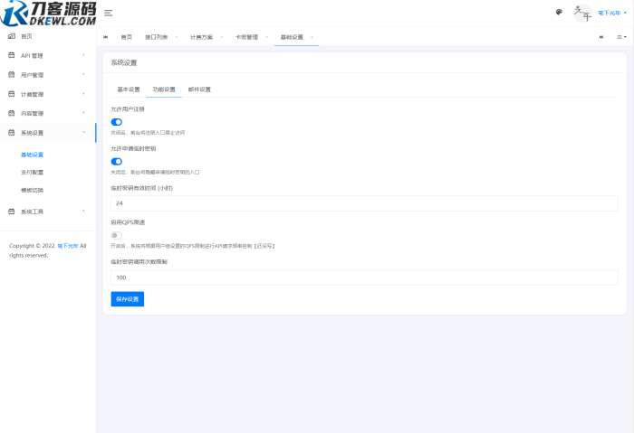Click the user avatar image
Viewport: 634px width, 433px height.
pos(582,13)
